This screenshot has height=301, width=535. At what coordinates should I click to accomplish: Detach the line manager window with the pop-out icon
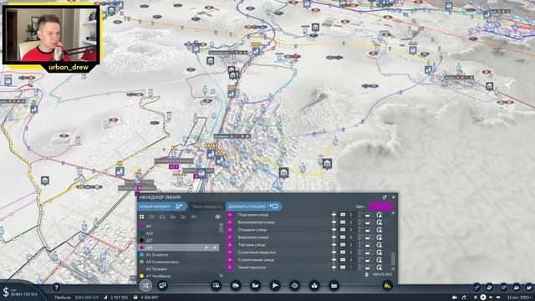click(385, 197)
